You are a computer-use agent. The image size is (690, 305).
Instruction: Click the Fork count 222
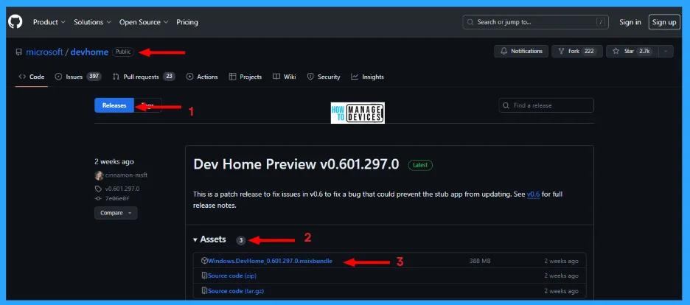[x=589, y=51]
